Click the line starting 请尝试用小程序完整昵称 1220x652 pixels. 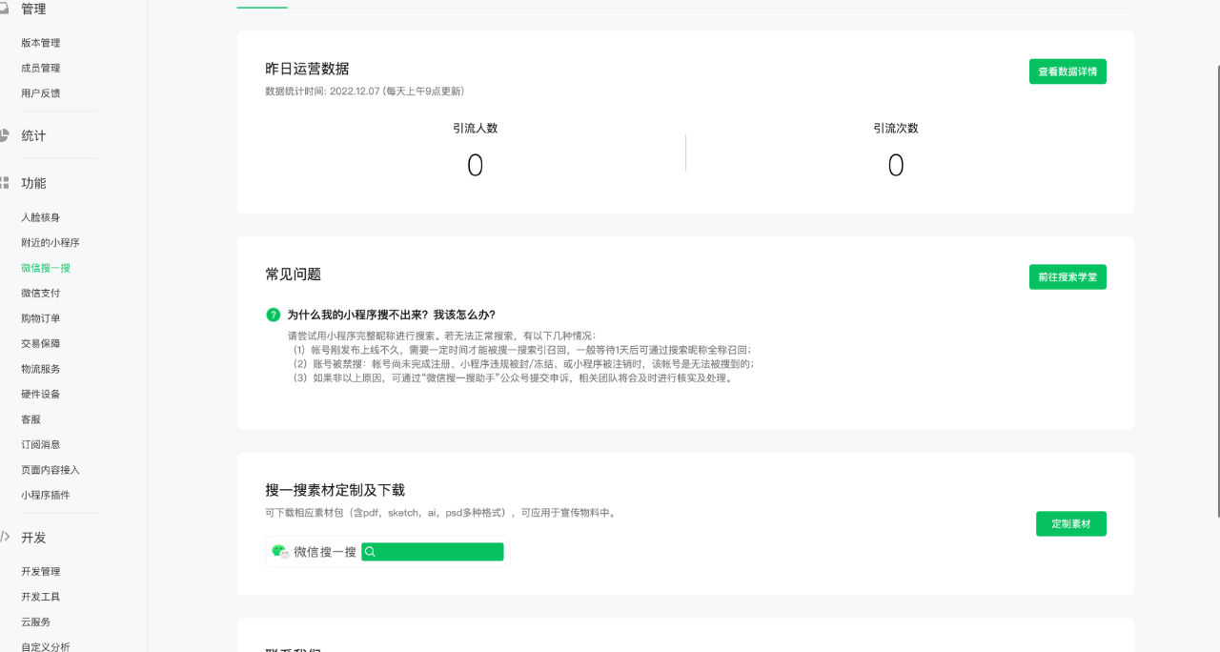441,336
